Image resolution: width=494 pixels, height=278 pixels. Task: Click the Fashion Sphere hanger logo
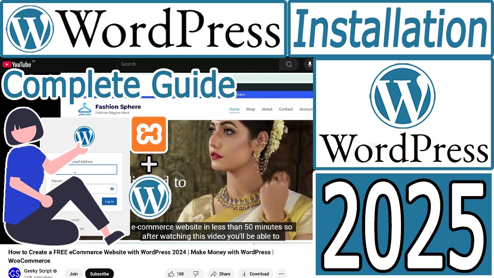click(85, 109)
